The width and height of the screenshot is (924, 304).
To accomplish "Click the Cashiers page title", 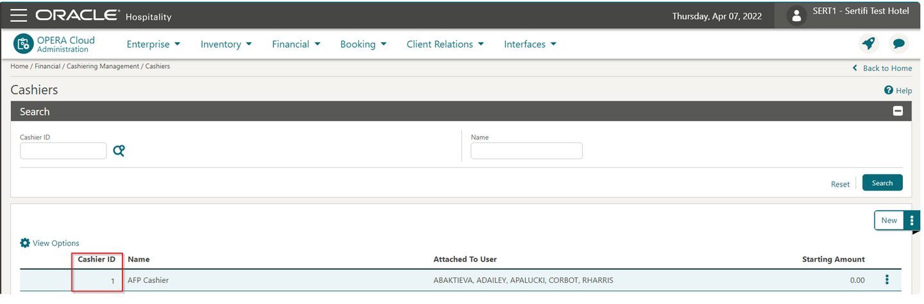I will coord(34,90).
